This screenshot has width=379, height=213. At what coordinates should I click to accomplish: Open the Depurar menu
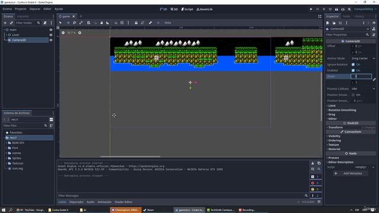35,9
